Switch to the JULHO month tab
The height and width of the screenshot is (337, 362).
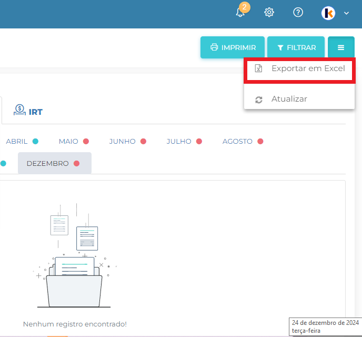[184, 141]
